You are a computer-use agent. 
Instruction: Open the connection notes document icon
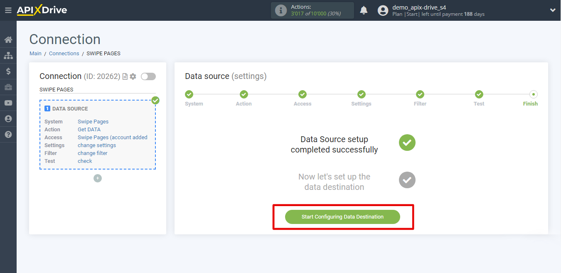click(x=125, y=76)
